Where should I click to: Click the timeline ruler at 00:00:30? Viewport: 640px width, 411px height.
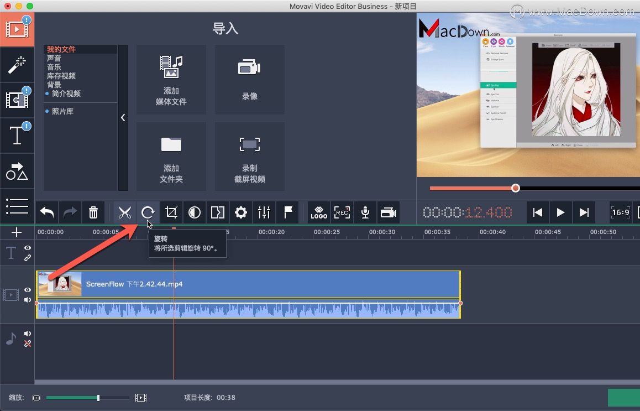pos(382,232)
